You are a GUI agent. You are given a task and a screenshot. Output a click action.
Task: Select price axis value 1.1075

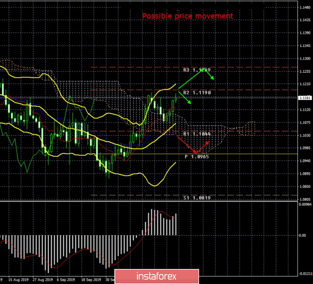click(305, 123)
